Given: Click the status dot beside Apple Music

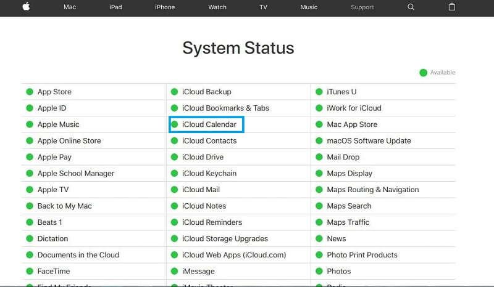Looking at the screenshot, I should [30, 124].
